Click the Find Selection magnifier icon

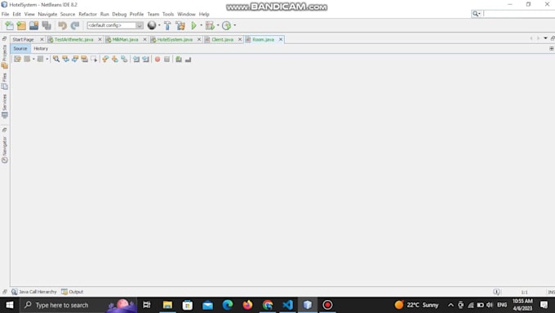56,59
